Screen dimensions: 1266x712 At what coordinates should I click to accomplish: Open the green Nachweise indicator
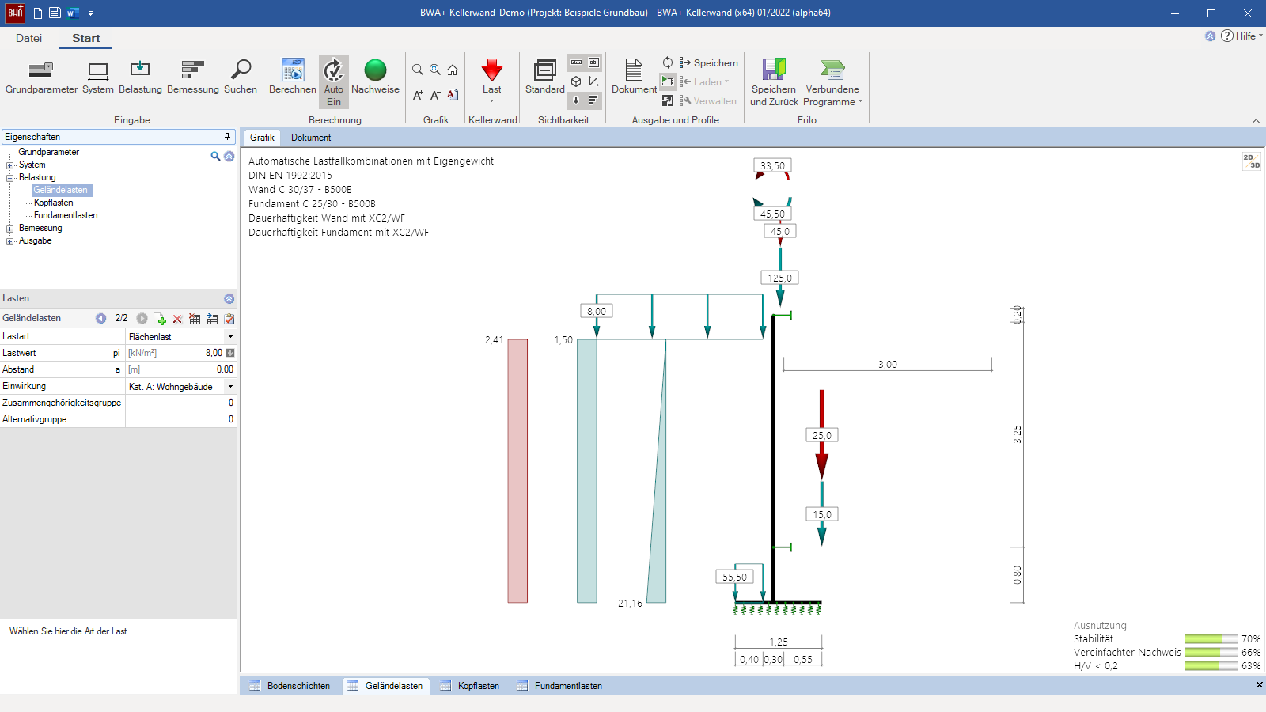pyautogui.click(x=375, y=77)
